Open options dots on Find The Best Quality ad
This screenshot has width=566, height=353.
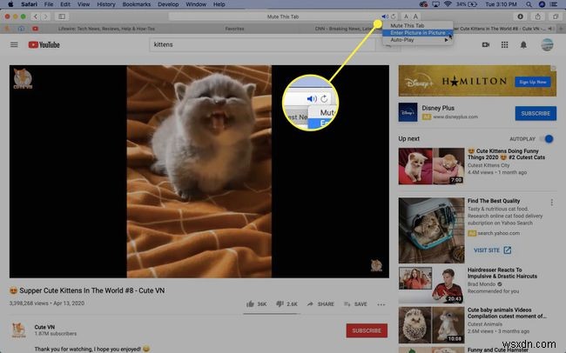pyautogui.click(x=551, y=203)
